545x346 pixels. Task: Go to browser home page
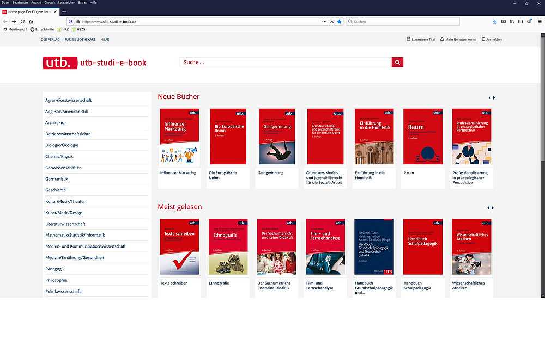(31, 22)
